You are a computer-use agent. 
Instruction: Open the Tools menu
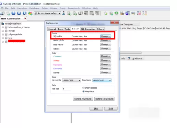coord(62,8)
